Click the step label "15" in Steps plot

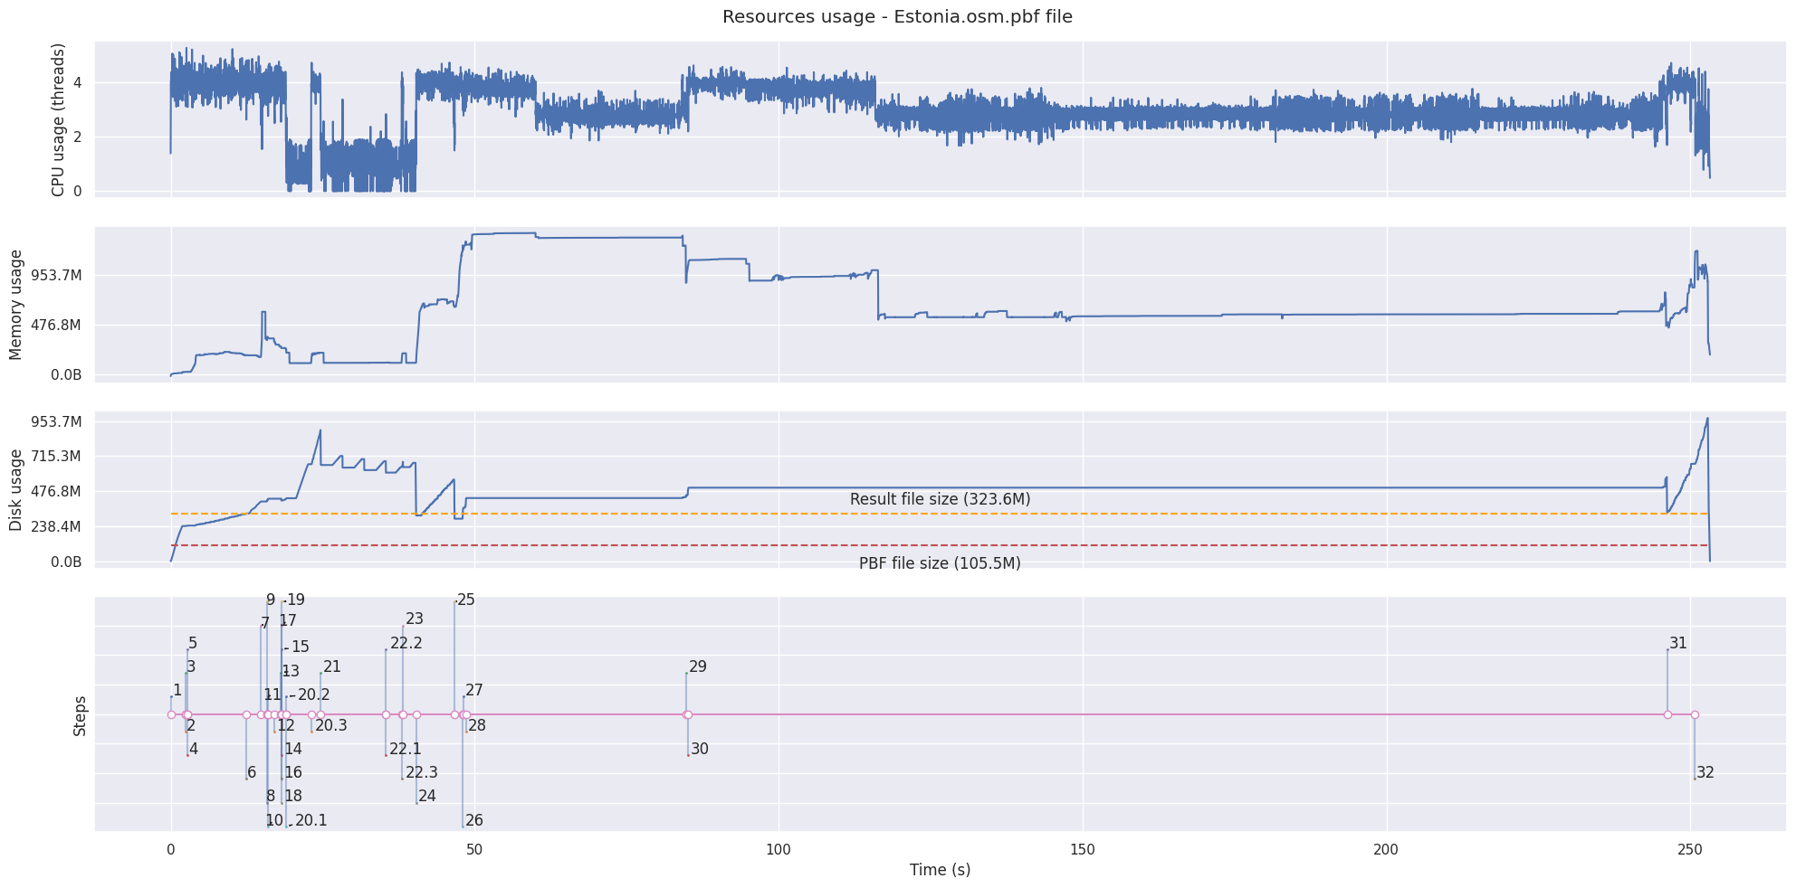point(301,647)
